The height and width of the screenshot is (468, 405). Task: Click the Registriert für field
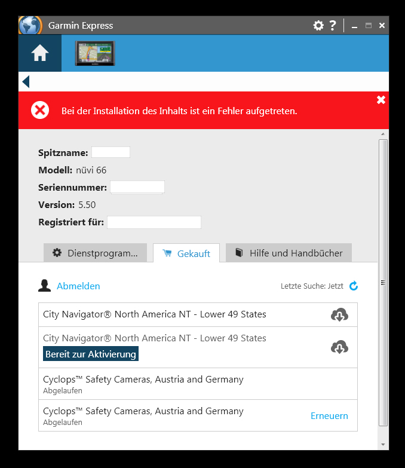(x=154, y=222)
